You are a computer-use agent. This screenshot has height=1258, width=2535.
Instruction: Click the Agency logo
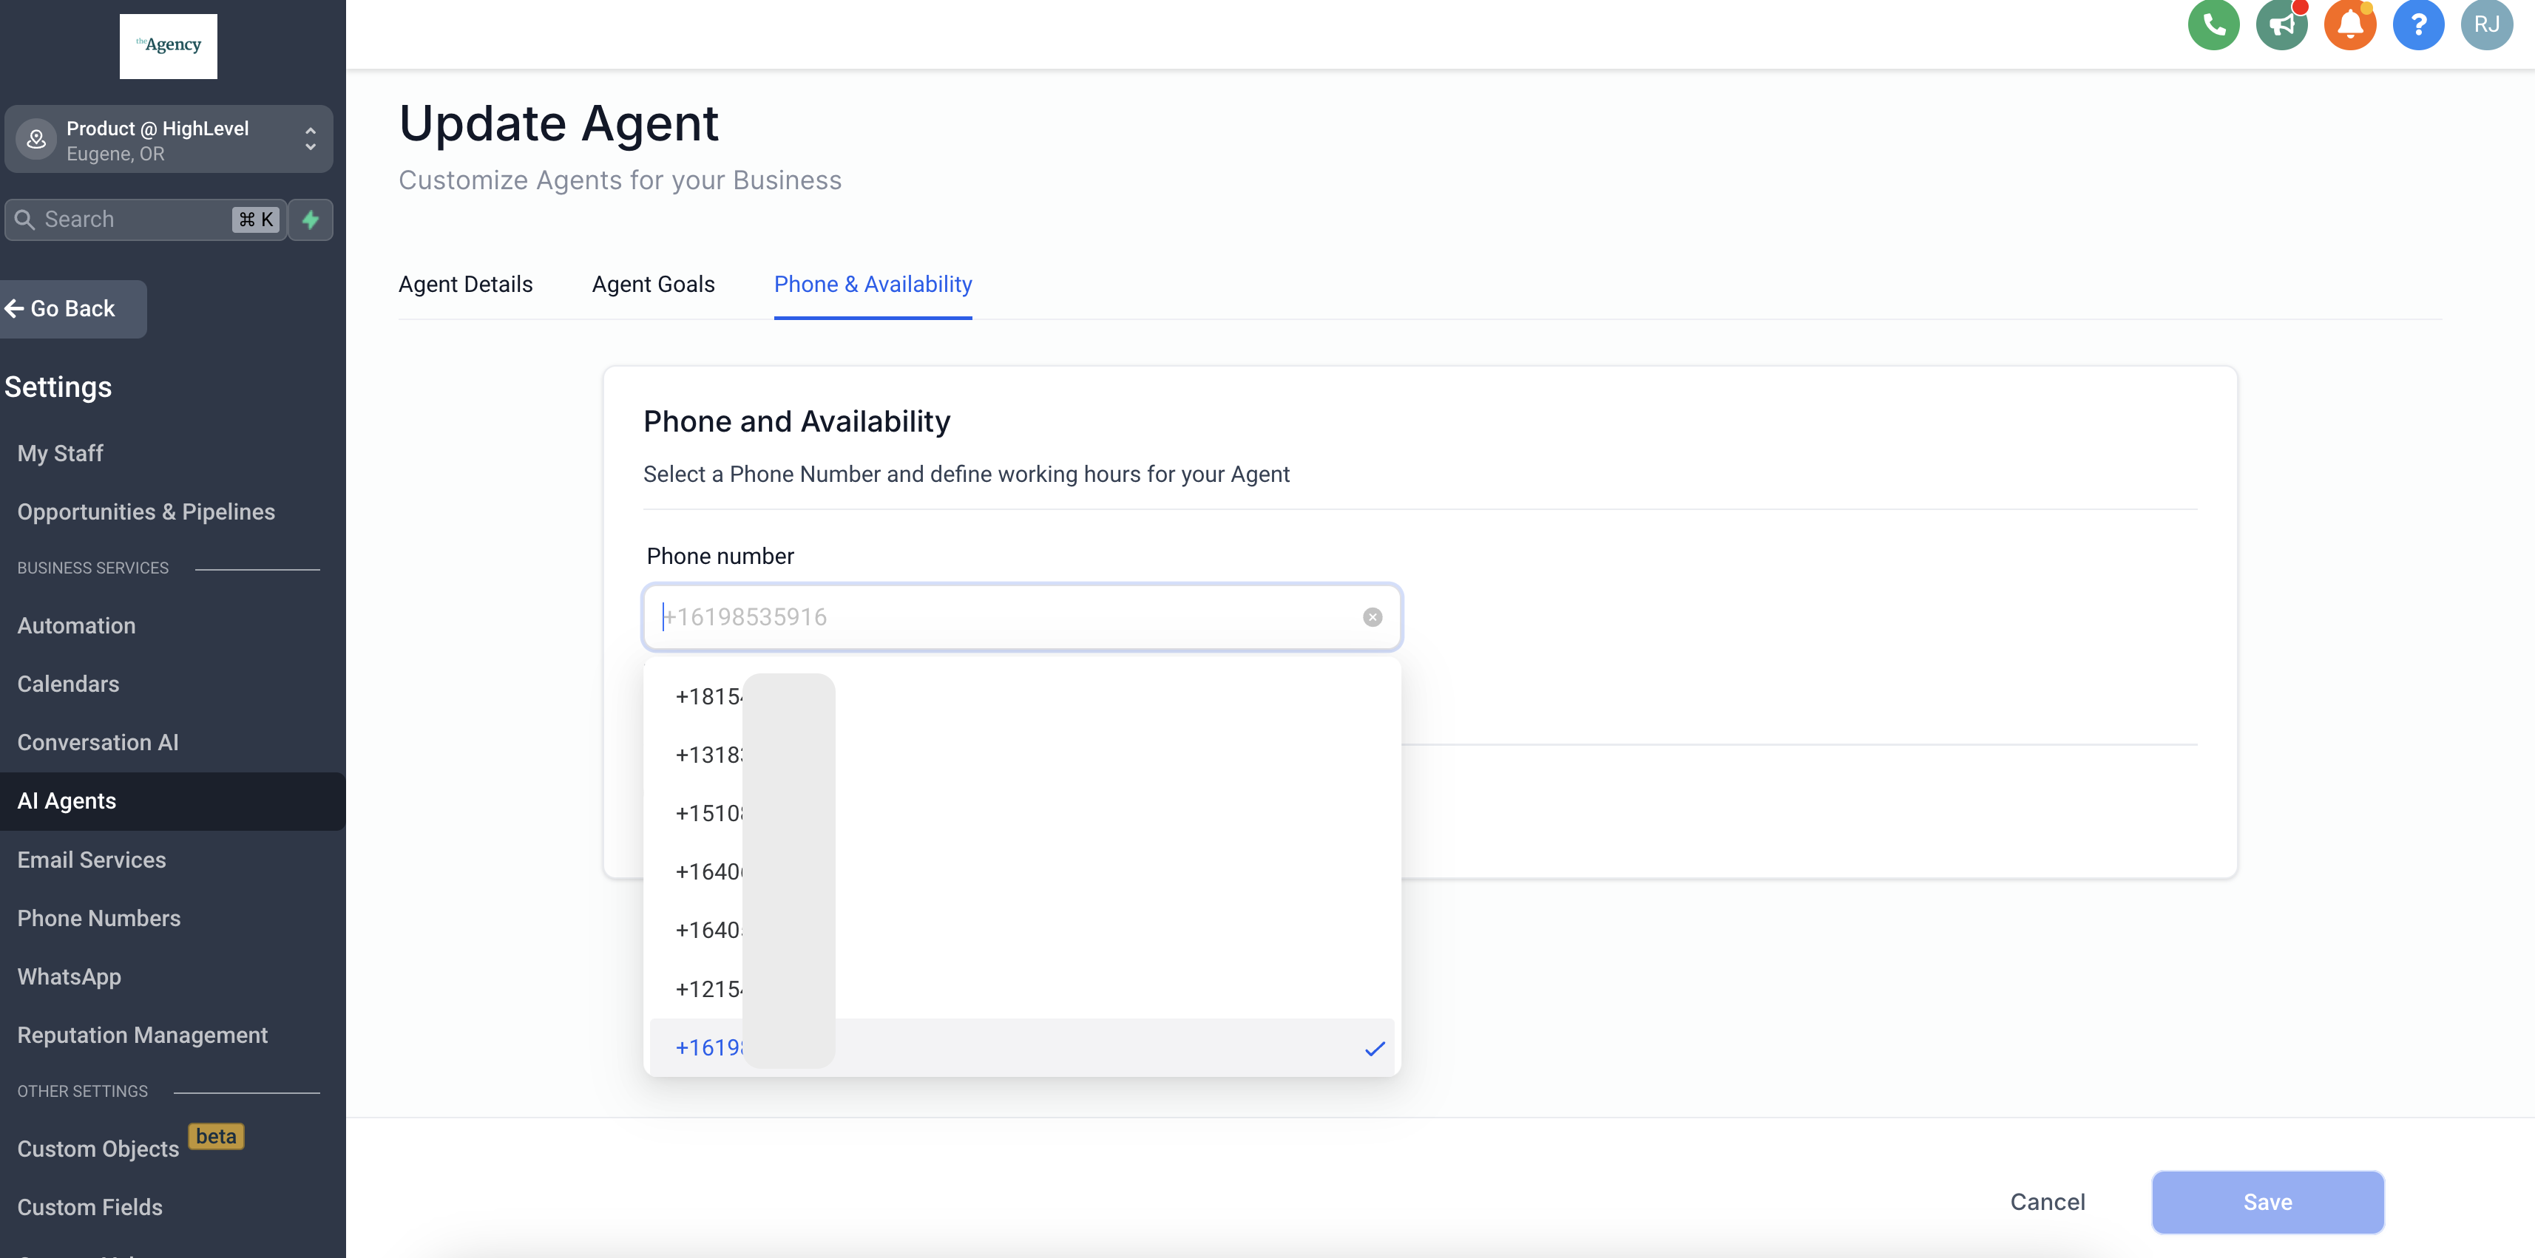tap(169, 45)
